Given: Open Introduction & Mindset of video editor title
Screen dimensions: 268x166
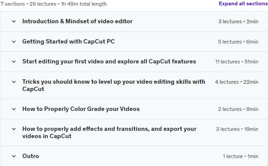Looking at the screenshot, I should coord(77,21).
